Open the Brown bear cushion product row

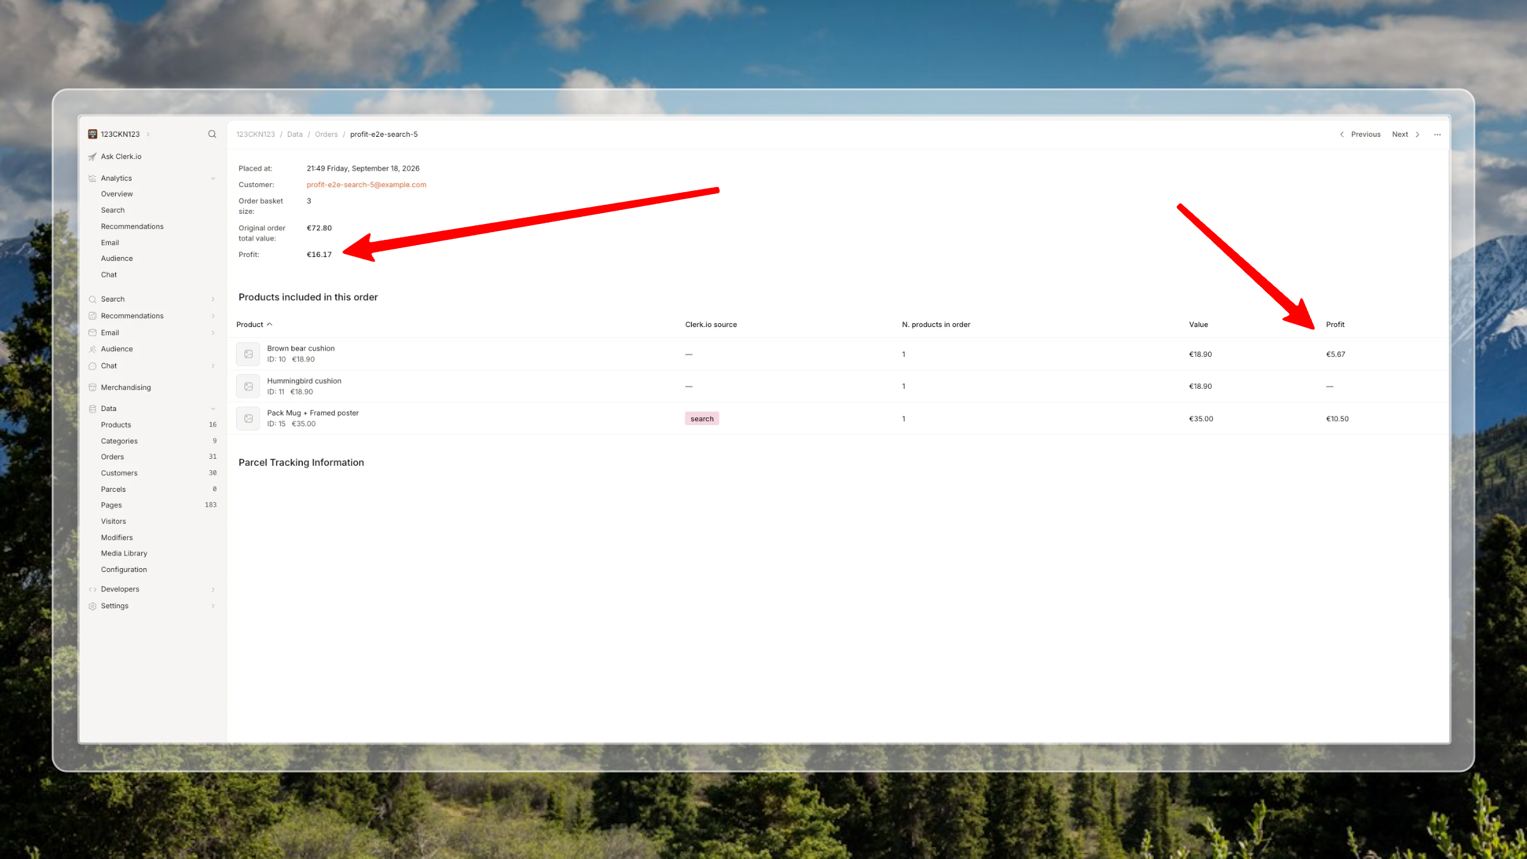(x=837, y=354)
